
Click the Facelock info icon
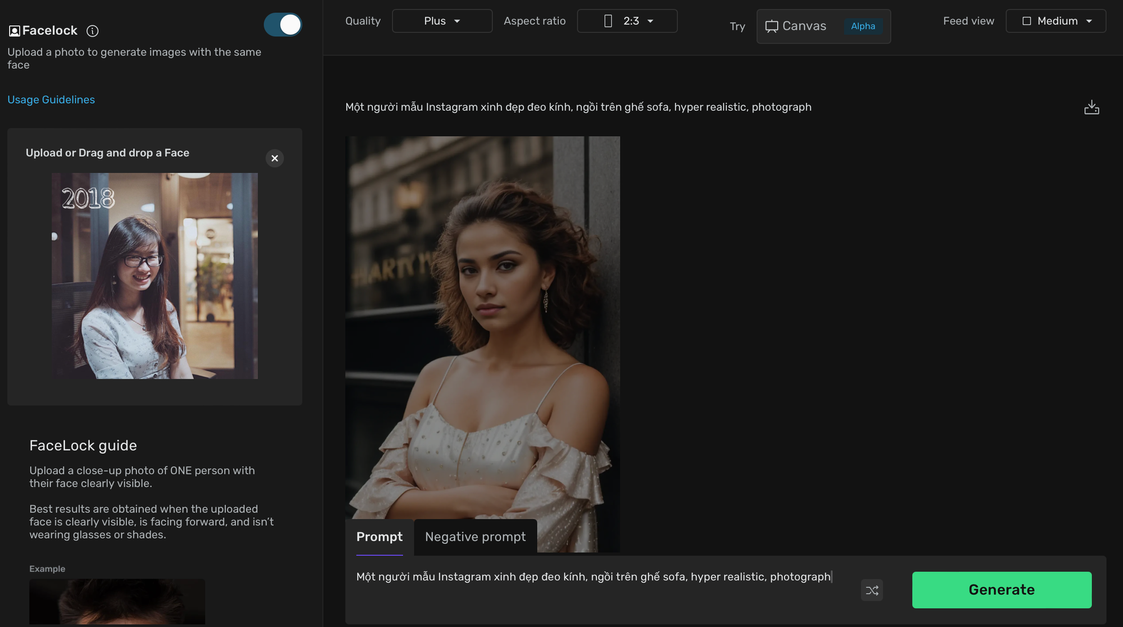point(93,31)
